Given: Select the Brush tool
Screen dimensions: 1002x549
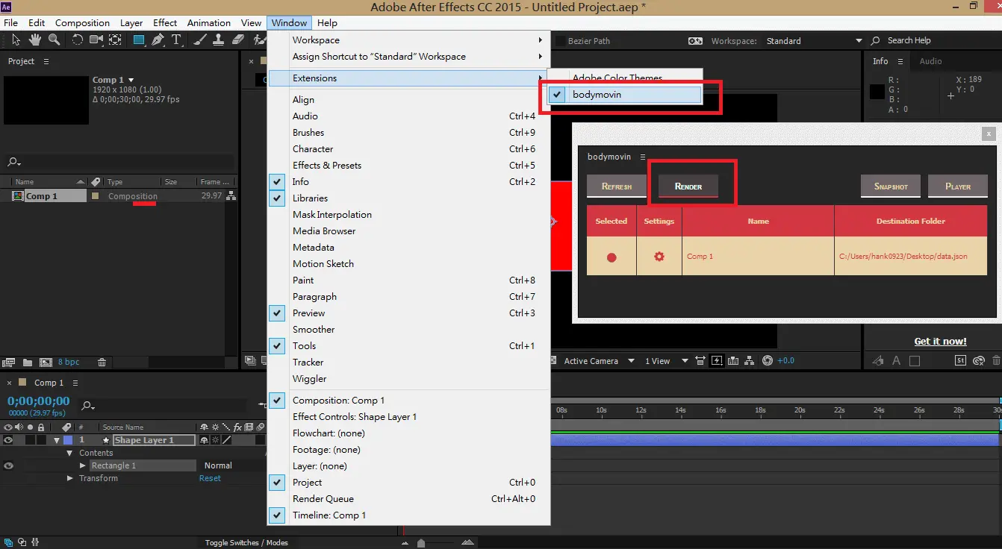Looking at the screenshot, I should pos(201,40).
